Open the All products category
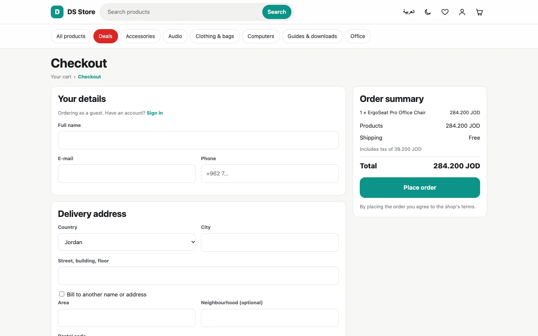Image resolution: width=538 pixels, height=336 pixels. 71,36
